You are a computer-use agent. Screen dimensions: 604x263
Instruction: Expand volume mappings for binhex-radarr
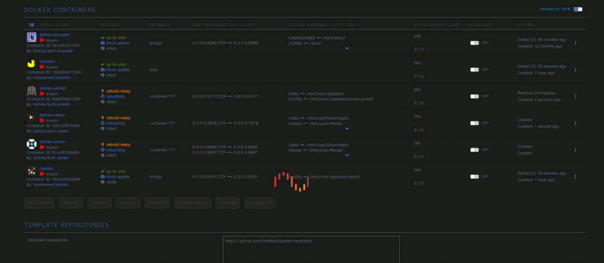[347, 128]
